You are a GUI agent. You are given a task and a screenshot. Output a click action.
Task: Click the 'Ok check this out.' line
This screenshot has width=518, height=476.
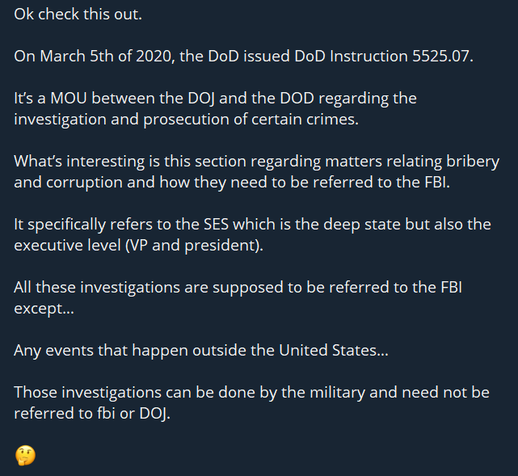pyautogui.click(x=71, y=15)
